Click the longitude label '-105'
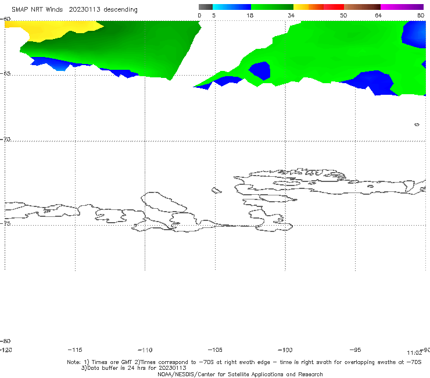This screenshot has height=378, width=430. point(215,350)
